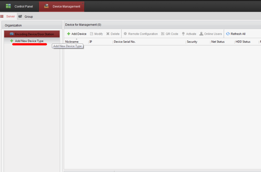Image resolution: width=261 pixels, height=172 pixels.
Task: Open the Server tab
Action: tap(8, 16)
